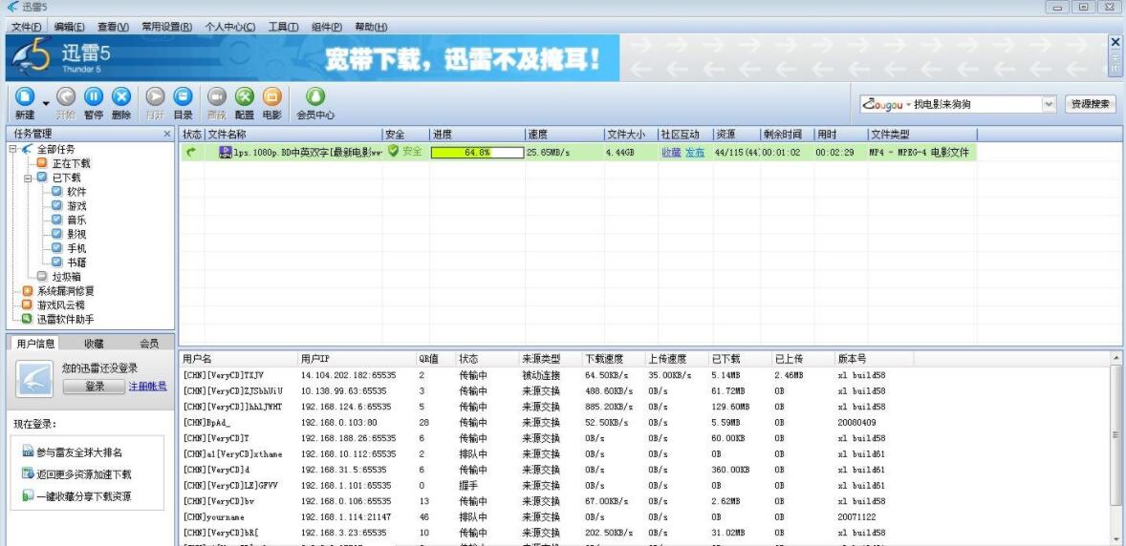Open the 个人中心(C) menu
The image size is (1126, 546).
[x=229, y=27]
